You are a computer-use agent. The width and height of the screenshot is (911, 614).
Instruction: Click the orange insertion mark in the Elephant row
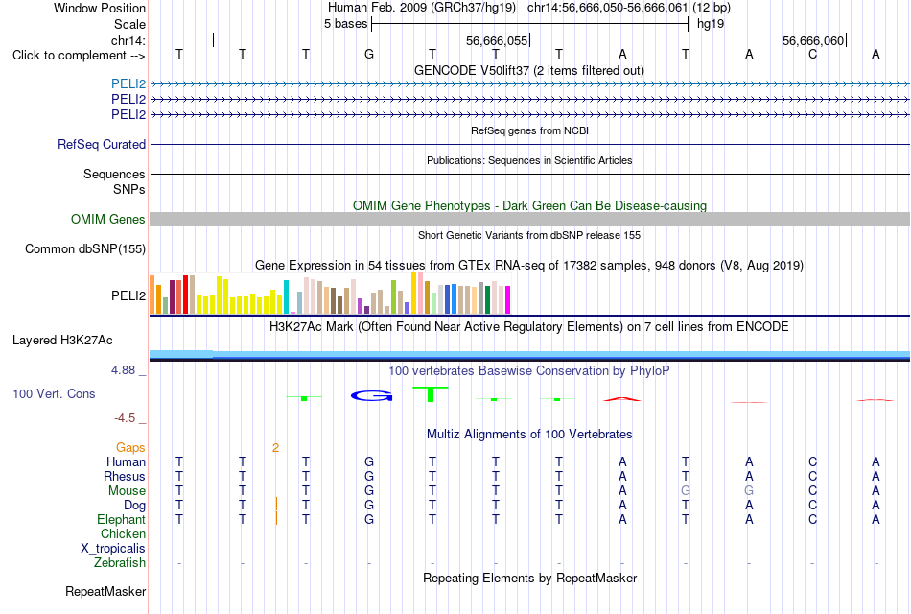click(276, 518)
